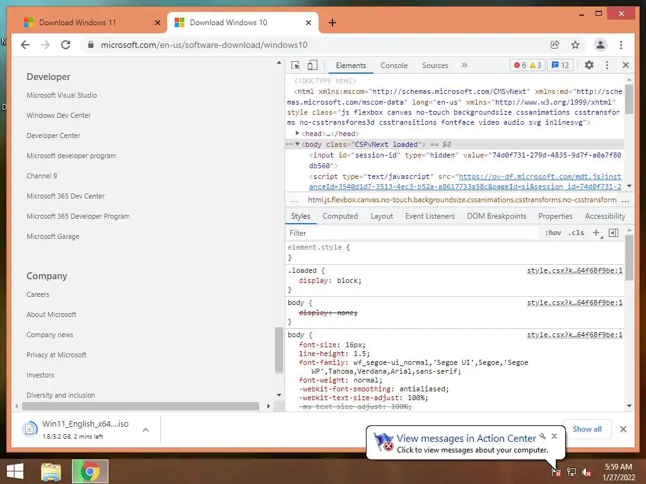Open the Action Center notification options wrench
The height and width of the screenshot is (484, 646).
543,436
